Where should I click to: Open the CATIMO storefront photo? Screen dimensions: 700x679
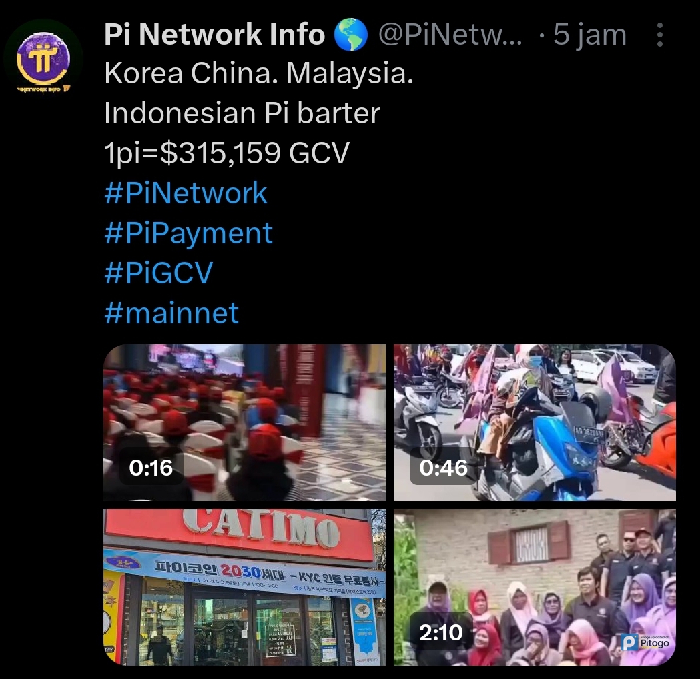[245, 587]
